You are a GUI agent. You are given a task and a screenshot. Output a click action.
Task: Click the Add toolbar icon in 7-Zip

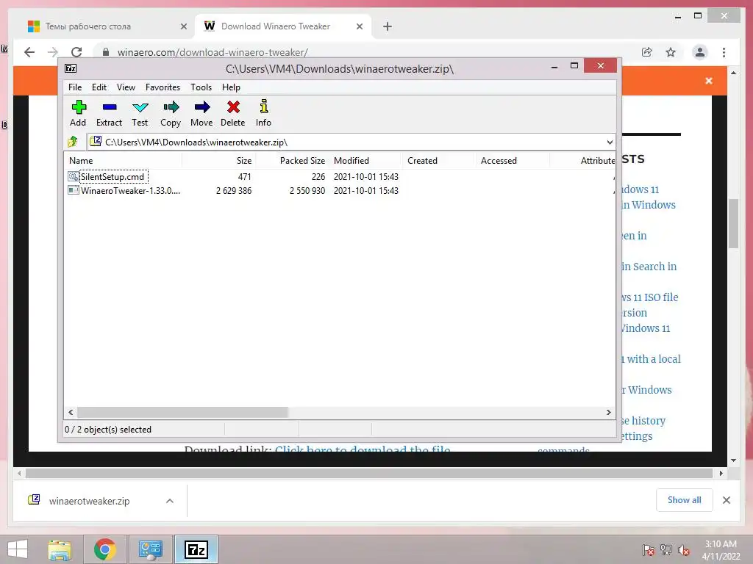78,107
